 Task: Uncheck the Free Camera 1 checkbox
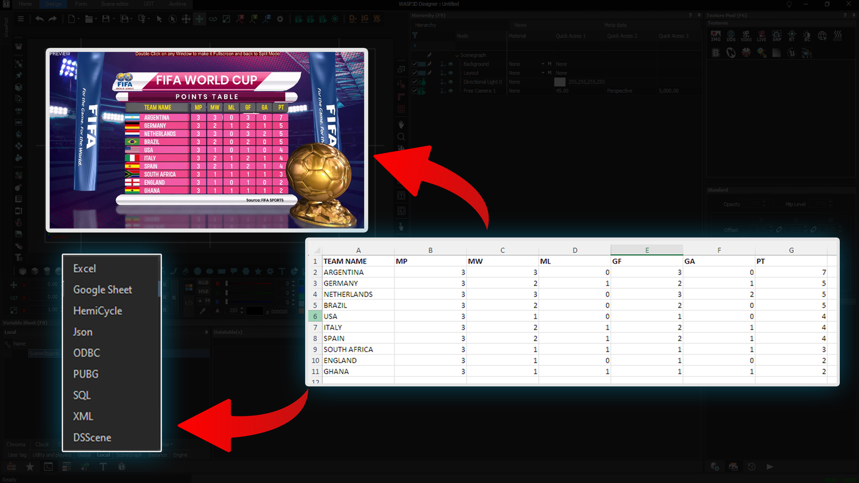tap(415, 91)
